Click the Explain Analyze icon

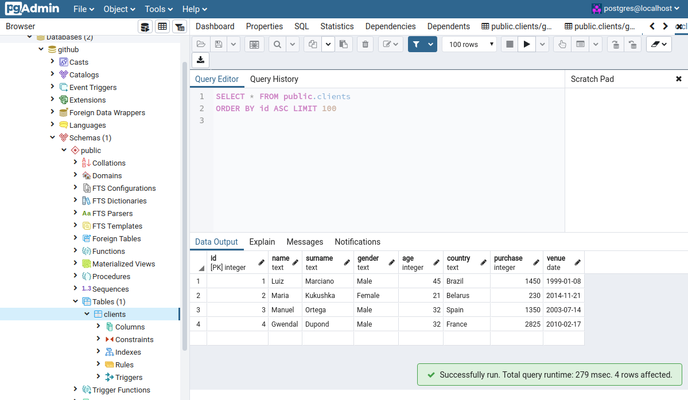point(580,44)
